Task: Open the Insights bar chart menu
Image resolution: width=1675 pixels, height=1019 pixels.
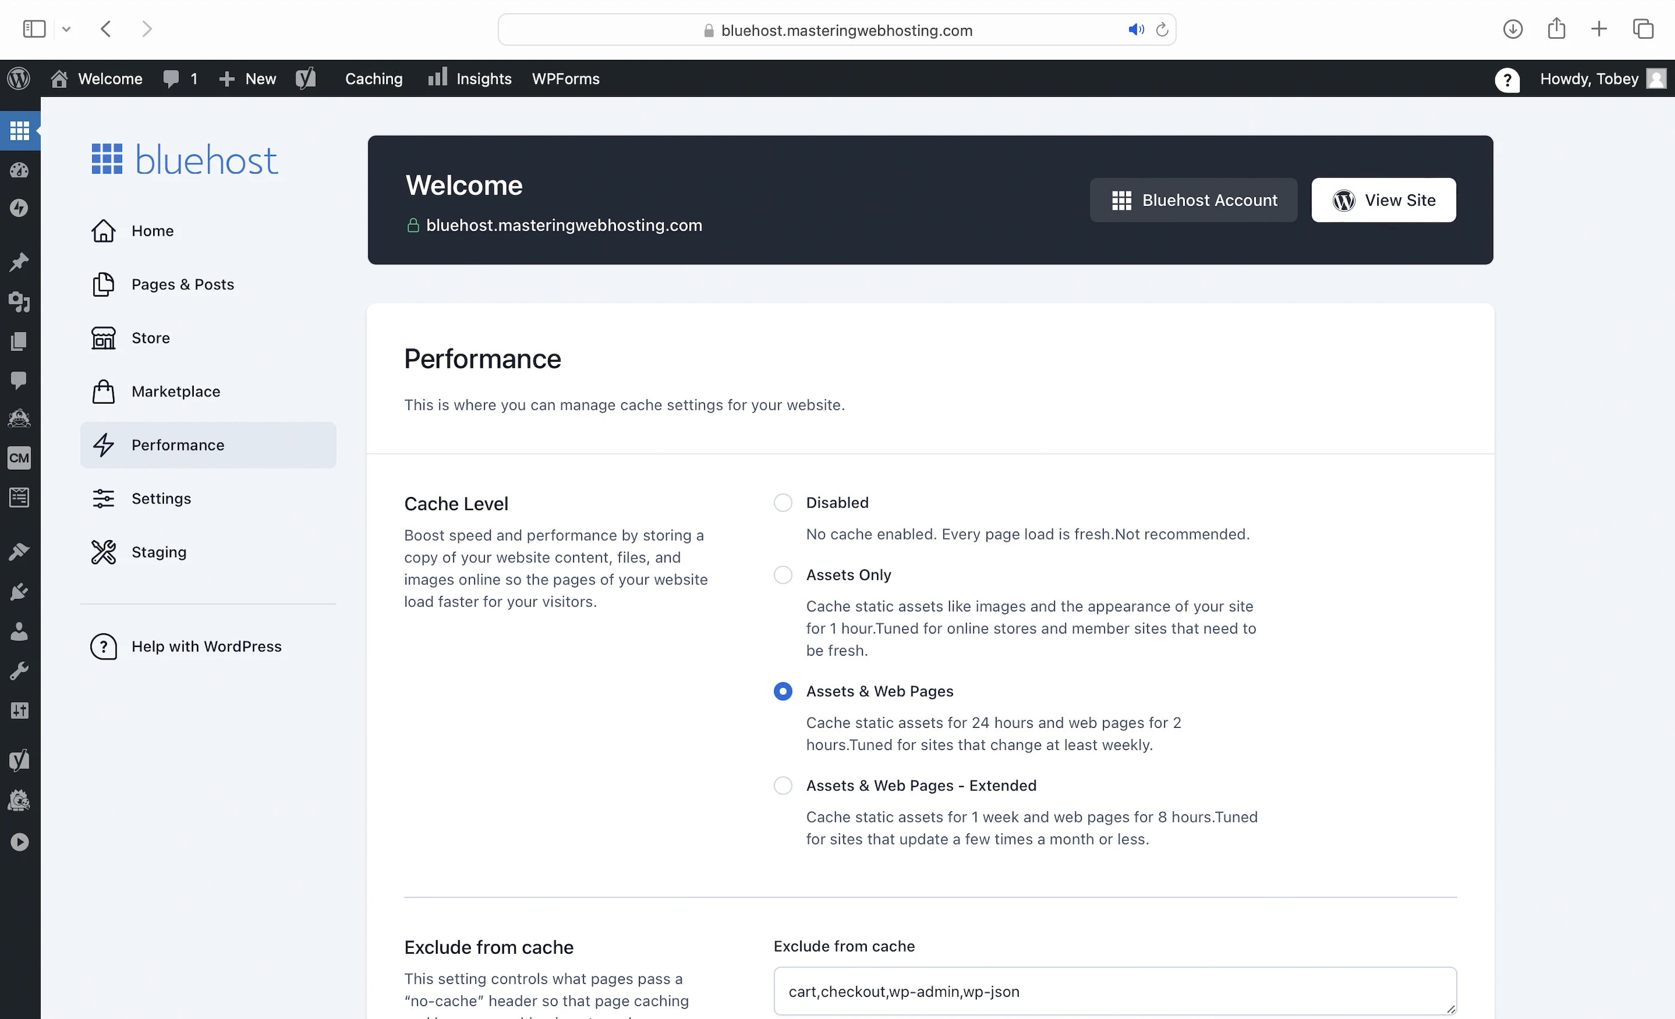Action: [470, 79]
